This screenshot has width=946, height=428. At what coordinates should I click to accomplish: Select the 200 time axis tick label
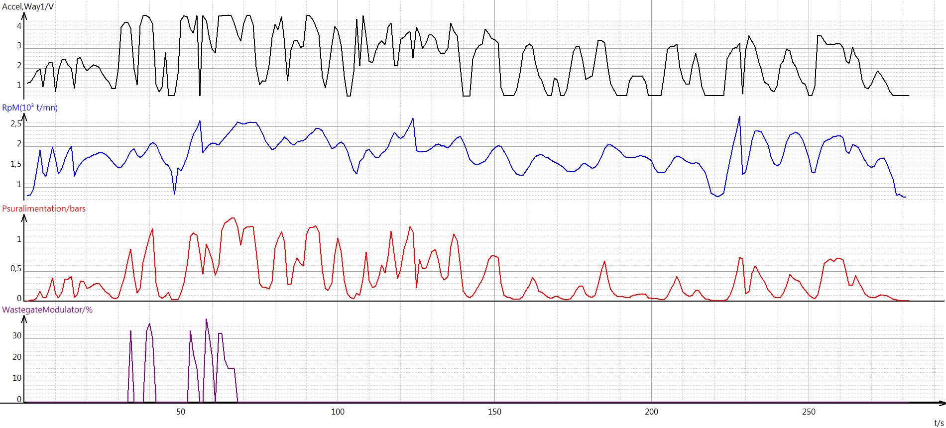[x=651, y=412]
